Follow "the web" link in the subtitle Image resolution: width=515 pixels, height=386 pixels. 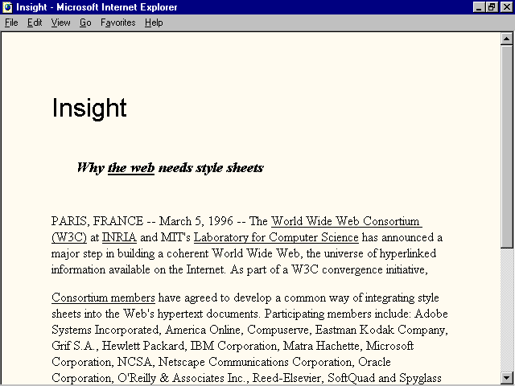[130, 168]
